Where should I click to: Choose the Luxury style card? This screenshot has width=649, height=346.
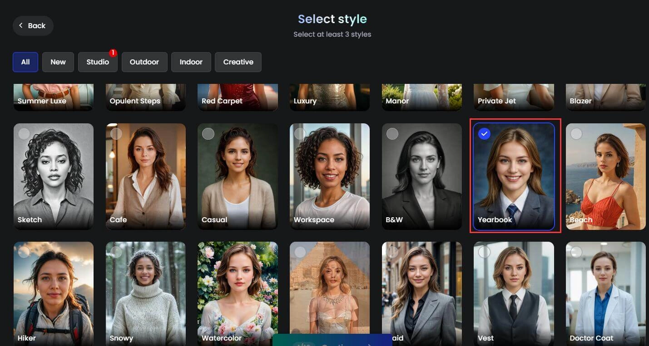tap(330, 97)
